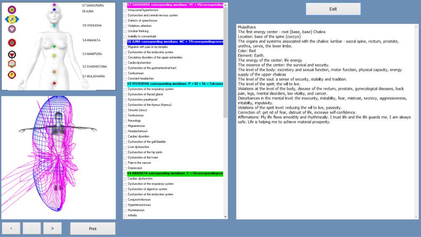Enable the Constant headaches checkbox

coord(125,79)
